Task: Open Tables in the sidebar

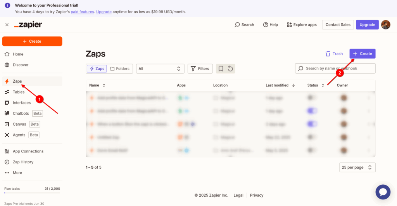Action: (x=32, y=92)
